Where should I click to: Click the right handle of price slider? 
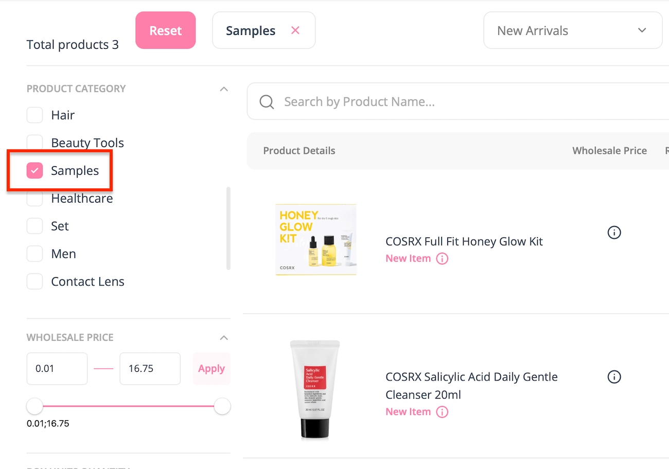222,406
